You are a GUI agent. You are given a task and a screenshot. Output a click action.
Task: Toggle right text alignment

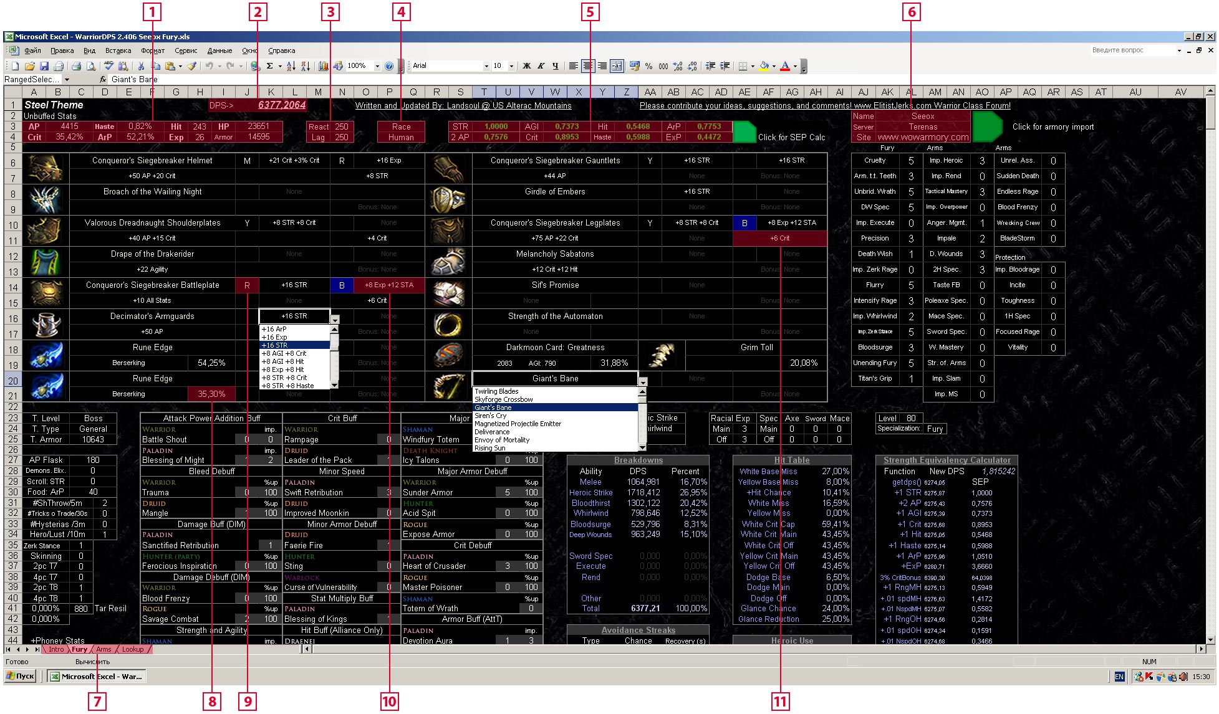pos(602,66)
